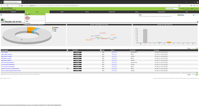Click the green update filter icon
Image resolution: width=199 pixels, height=106 pixels.
tap(178, 15)
